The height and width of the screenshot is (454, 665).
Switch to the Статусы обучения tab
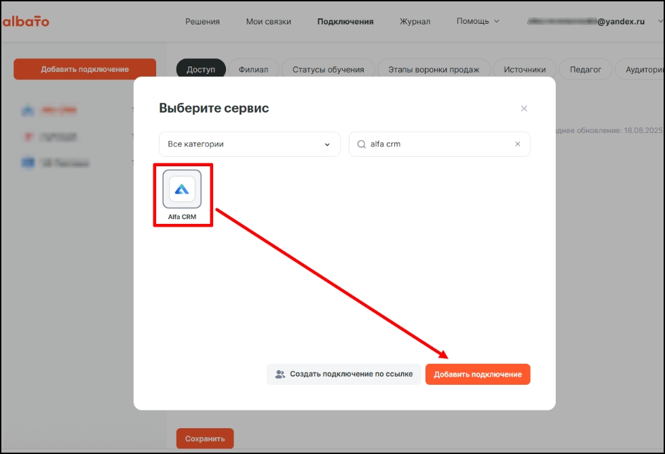[x=328, y=69]
